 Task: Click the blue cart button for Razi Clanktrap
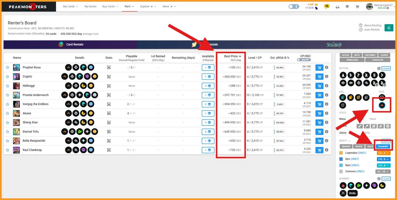(319, 150)
